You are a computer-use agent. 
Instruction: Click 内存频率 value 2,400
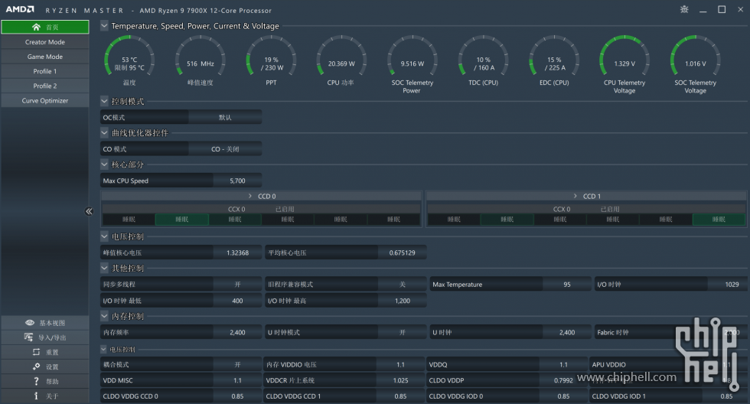(237, 332)
